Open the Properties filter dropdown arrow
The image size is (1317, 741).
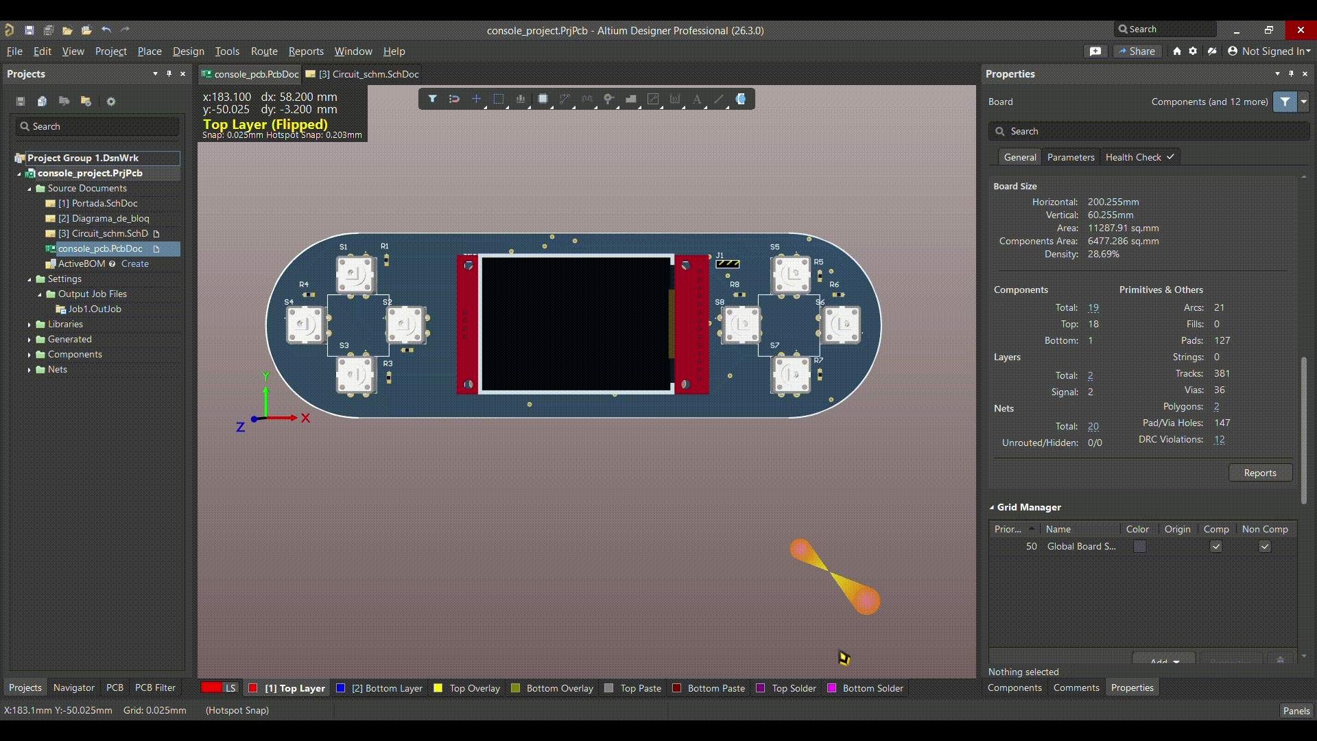(1303, 102)
